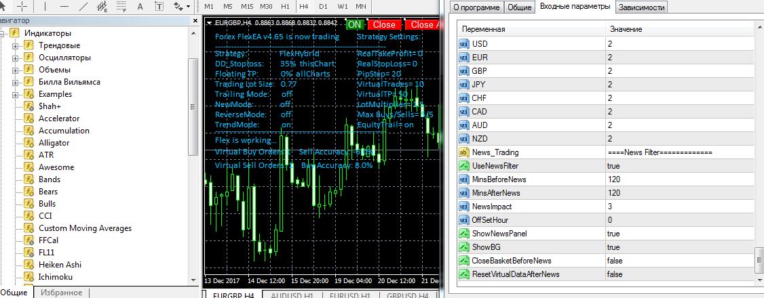Click the Bands indicator icon

coord(28,179)
